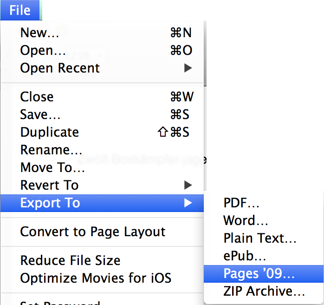Select Plain Text… in Export submenu
The width and height of the screenshot is (324, 305).
tap(260, 238)
